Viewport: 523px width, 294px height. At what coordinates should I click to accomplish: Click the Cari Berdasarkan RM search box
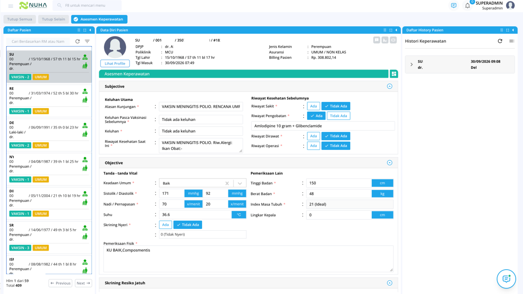tap(39, 41)
